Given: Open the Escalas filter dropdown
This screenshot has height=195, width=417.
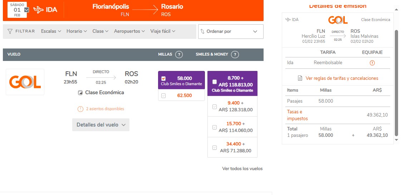Looking at the screenshot, I should 51,31.
